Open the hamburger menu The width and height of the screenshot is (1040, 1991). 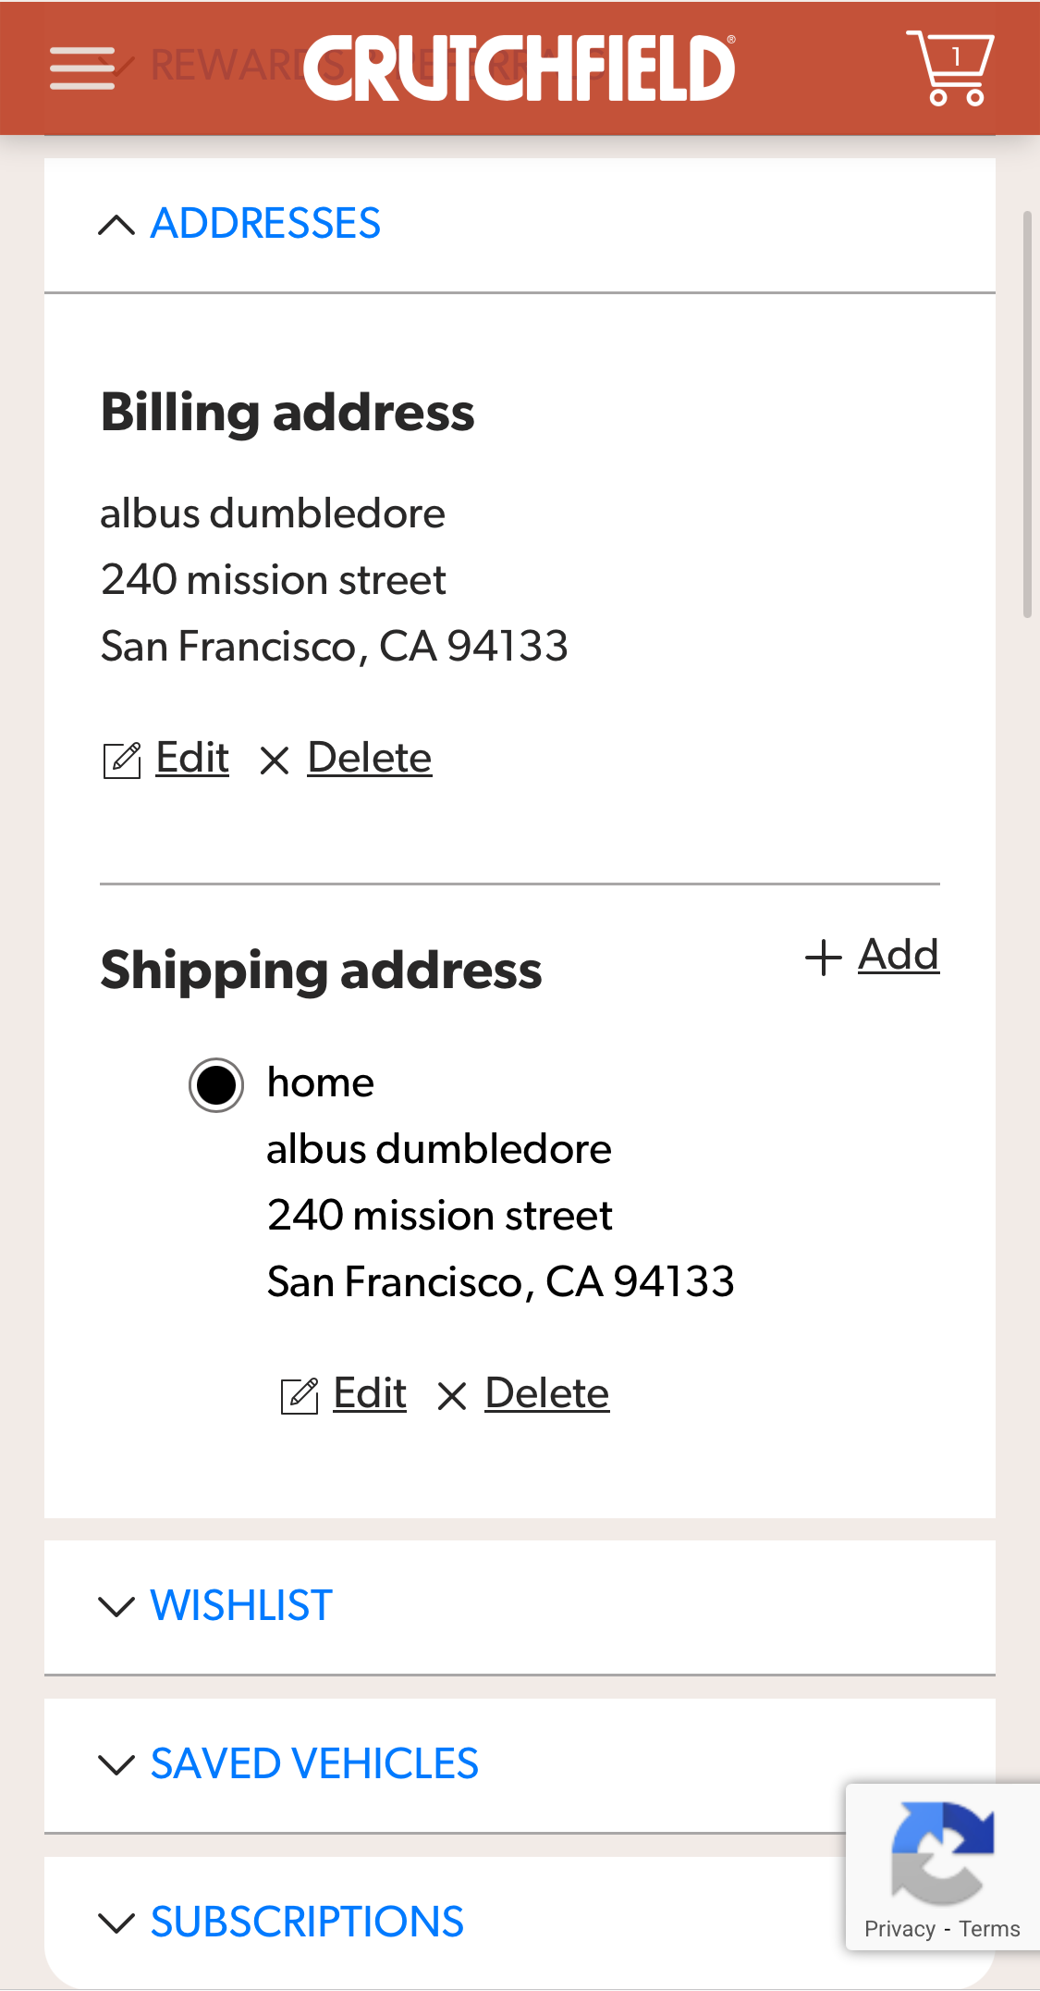point(82,68)
